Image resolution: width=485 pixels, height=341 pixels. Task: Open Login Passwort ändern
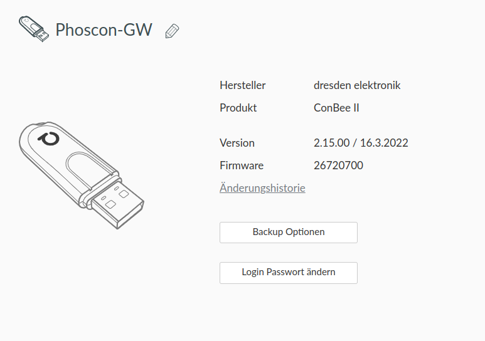(288, 273)
